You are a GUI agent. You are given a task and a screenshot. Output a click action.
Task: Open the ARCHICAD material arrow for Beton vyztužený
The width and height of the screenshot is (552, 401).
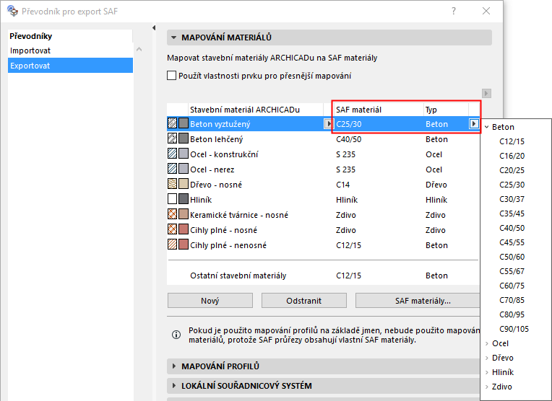[x=328, y=124]
